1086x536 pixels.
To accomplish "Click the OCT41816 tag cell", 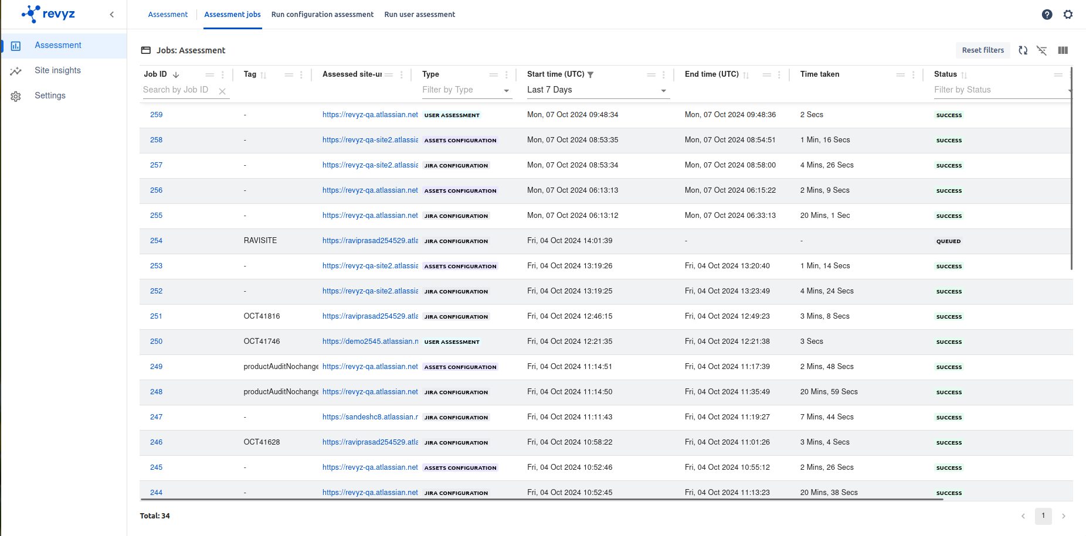I will coord(262,316).
